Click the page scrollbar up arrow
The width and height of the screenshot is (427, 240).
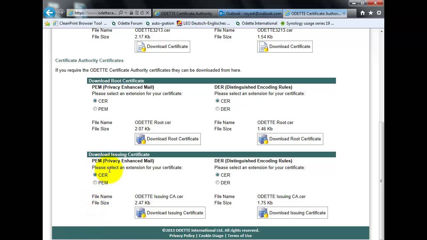[x=381, y=31]
